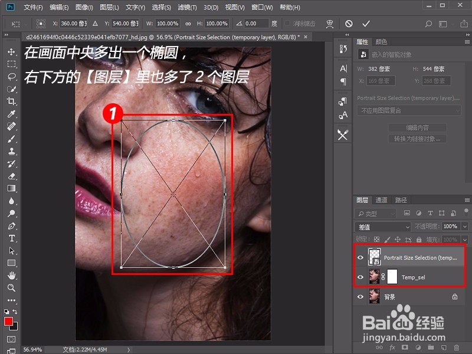Viewport: 472px width, 354px height.
Task: Select the Rectangular Marquee tool
Action: tap(11, 64)
